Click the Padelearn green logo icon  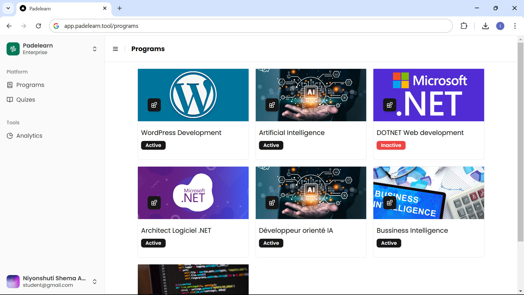pyautogui.click(x=13, y=49)
